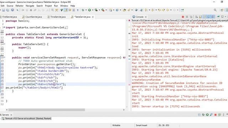Click the Save All toolbar icon

coord(7,10)
